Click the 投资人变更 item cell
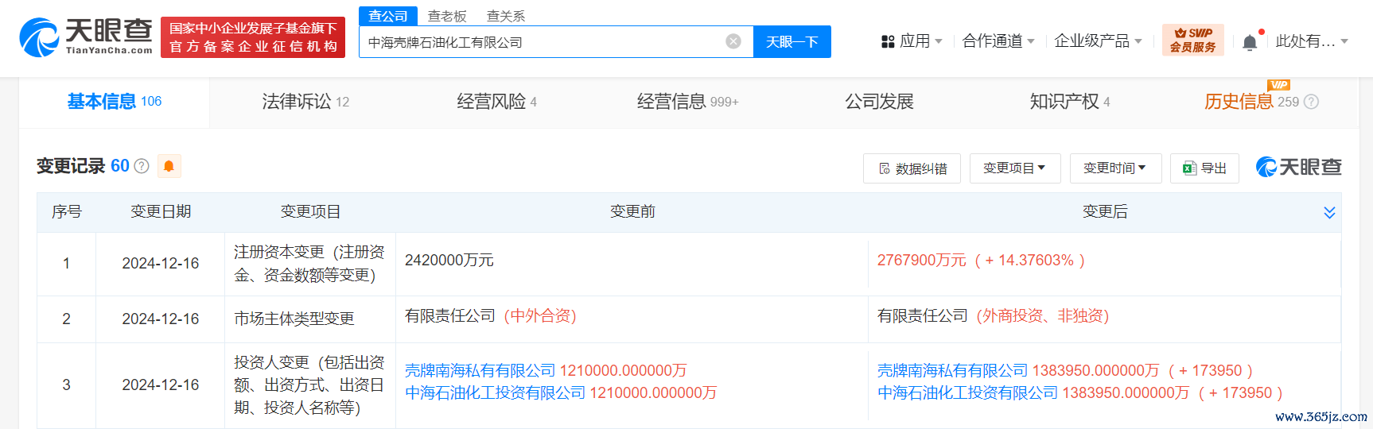Image resolution: width=1373 pixels, height=429 pixels. point(309,385)
